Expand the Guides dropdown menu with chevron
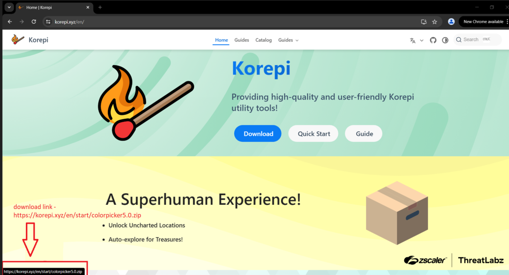 tap(288, 40)
